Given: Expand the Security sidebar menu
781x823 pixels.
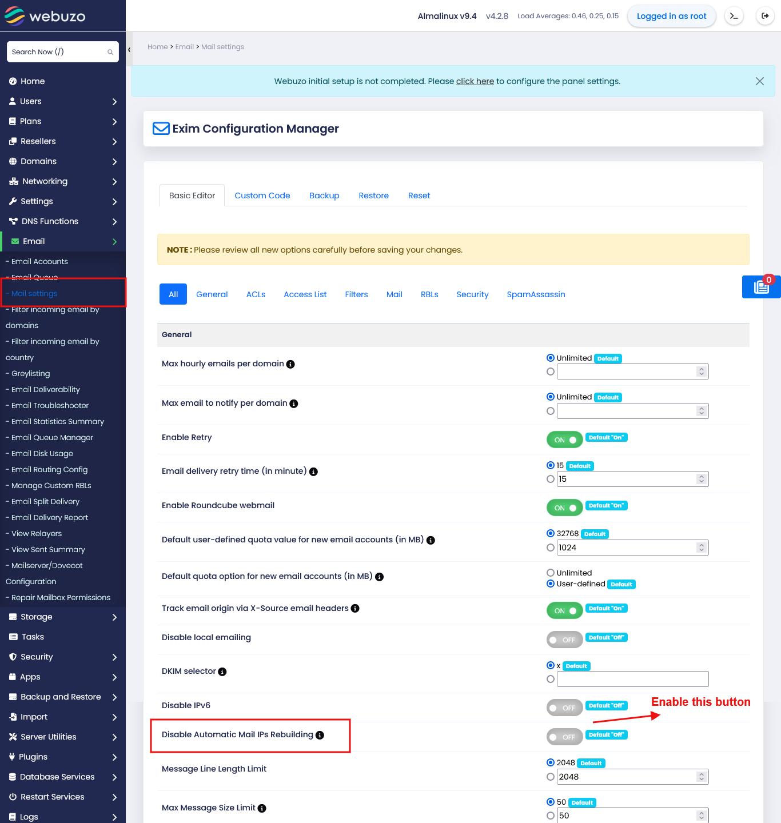Looking at the screenshot, I should point(63,657).
